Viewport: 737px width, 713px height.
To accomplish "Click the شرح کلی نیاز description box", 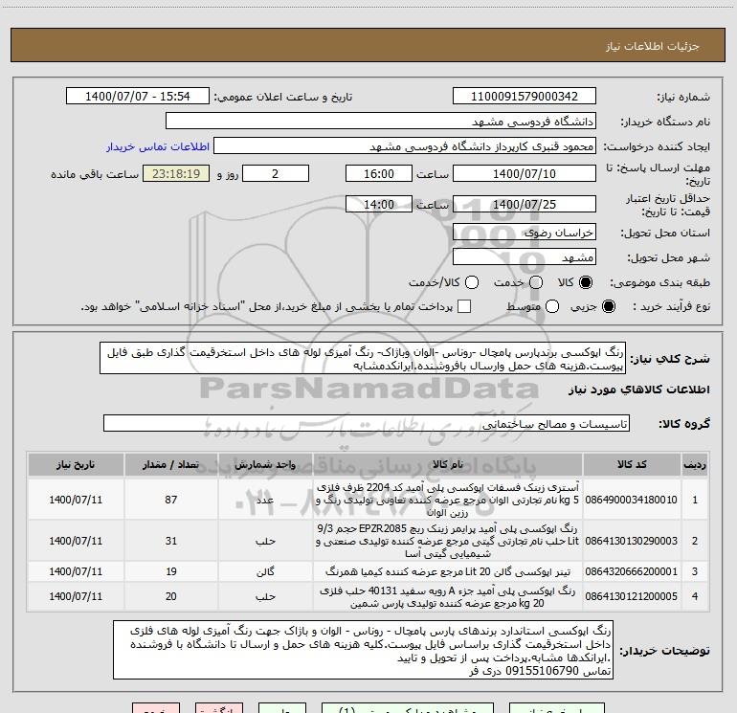I will tap(363, 359).
